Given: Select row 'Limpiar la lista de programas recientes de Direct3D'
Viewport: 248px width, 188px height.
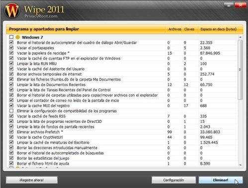Looking at the screenshot, I should coord(123,121).
